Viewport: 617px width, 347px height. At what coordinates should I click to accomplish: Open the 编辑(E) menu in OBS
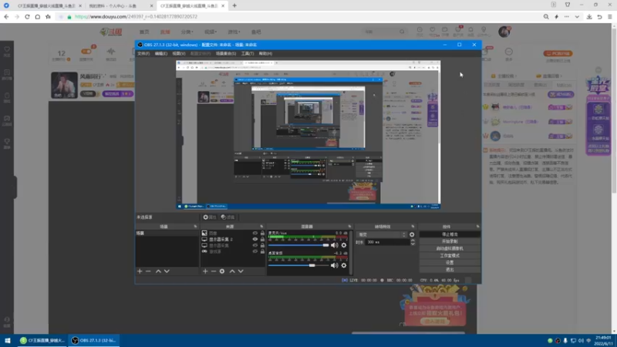pyautogui.click(x=161, y=53)
